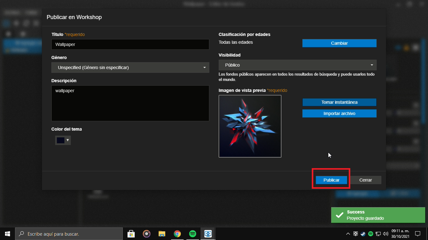The height and width of the screenshot is (240, 428).
Task: Select the preview image thumbnail
Action: (250, 126)
